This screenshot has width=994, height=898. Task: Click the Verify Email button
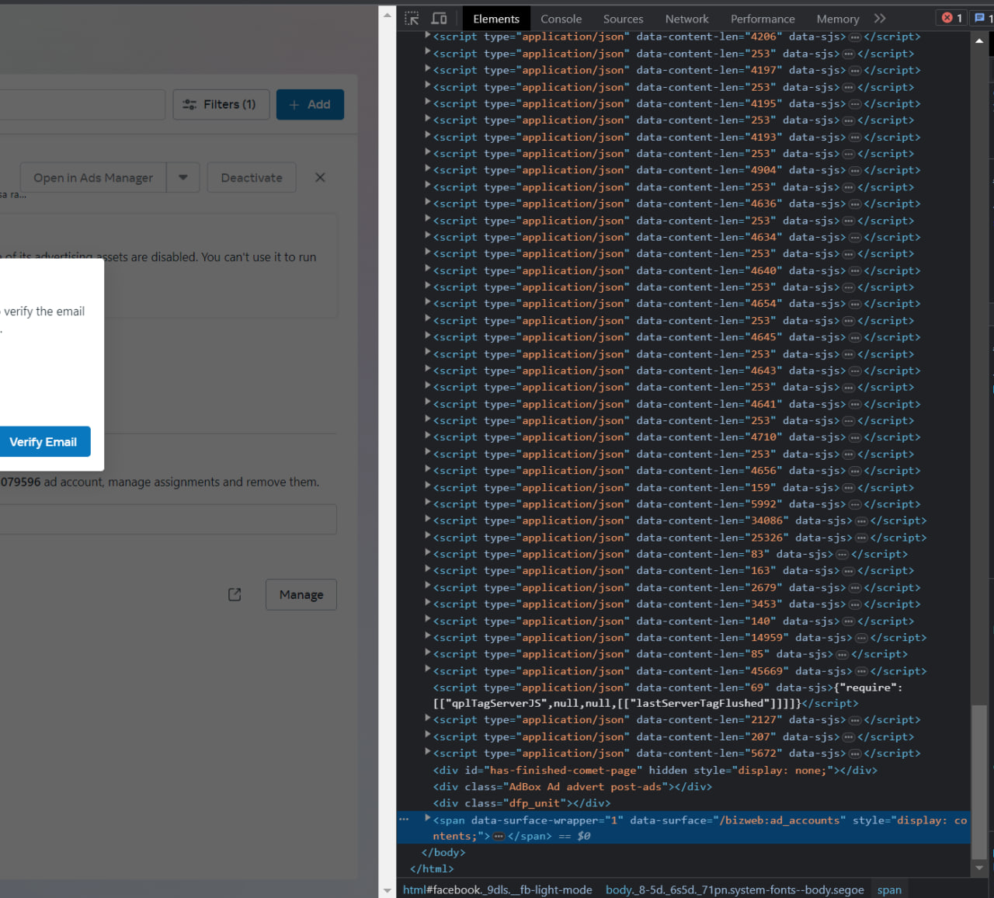pyautogui.click(x=43, y=441)
